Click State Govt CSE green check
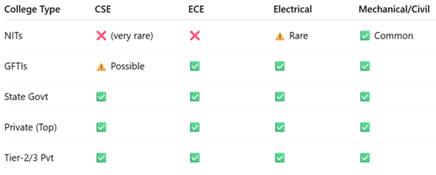 tap(101, 97)
